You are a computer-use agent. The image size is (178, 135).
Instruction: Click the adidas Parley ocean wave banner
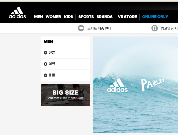point(135,85)
